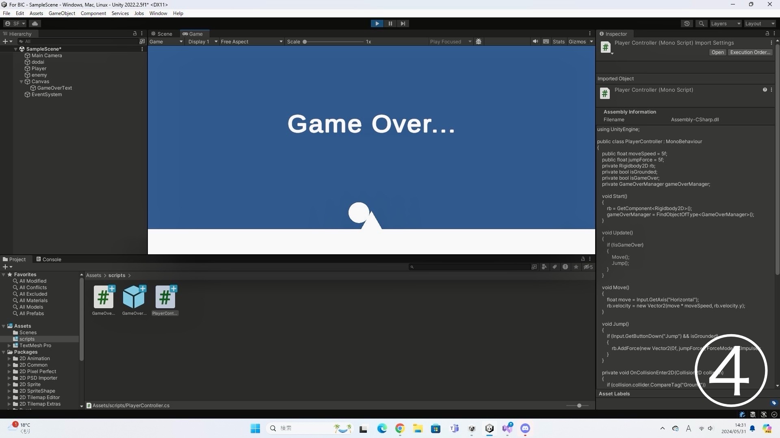The height and width of the screenshot is (438, 780).
Task: Open the Layers dropdown
Action: click(x=725, y=24)
